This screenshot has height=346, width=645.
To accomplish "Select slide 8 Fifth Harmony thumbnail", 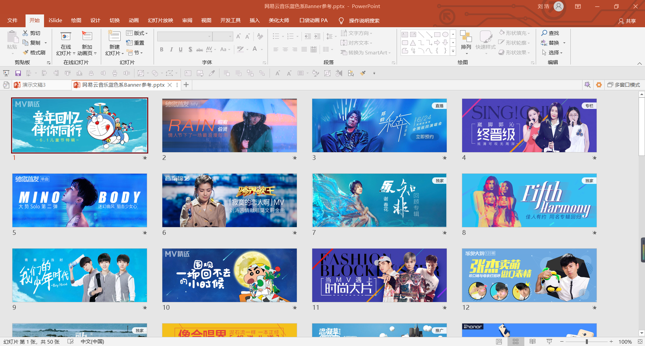I will [x=529, y=200].
